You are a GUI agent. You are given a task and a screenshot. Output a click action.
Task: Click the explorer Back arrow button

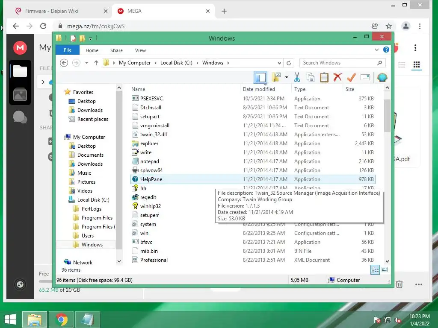coord(64,63)
